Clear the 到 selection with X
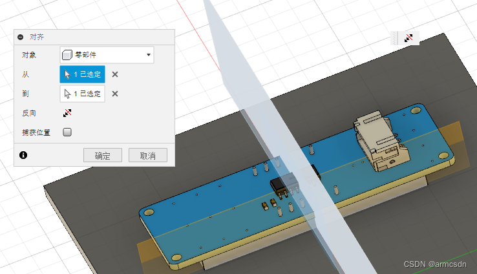 coord(115,94)
